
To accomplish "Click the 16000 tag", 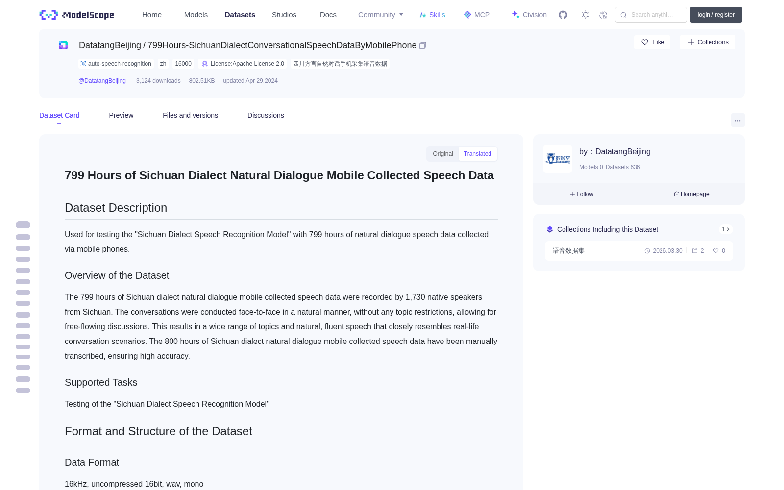I will coord(183,64).
